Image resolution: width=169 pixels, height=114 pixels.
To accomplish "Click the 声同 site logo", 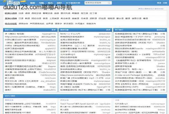I will 13,3.
